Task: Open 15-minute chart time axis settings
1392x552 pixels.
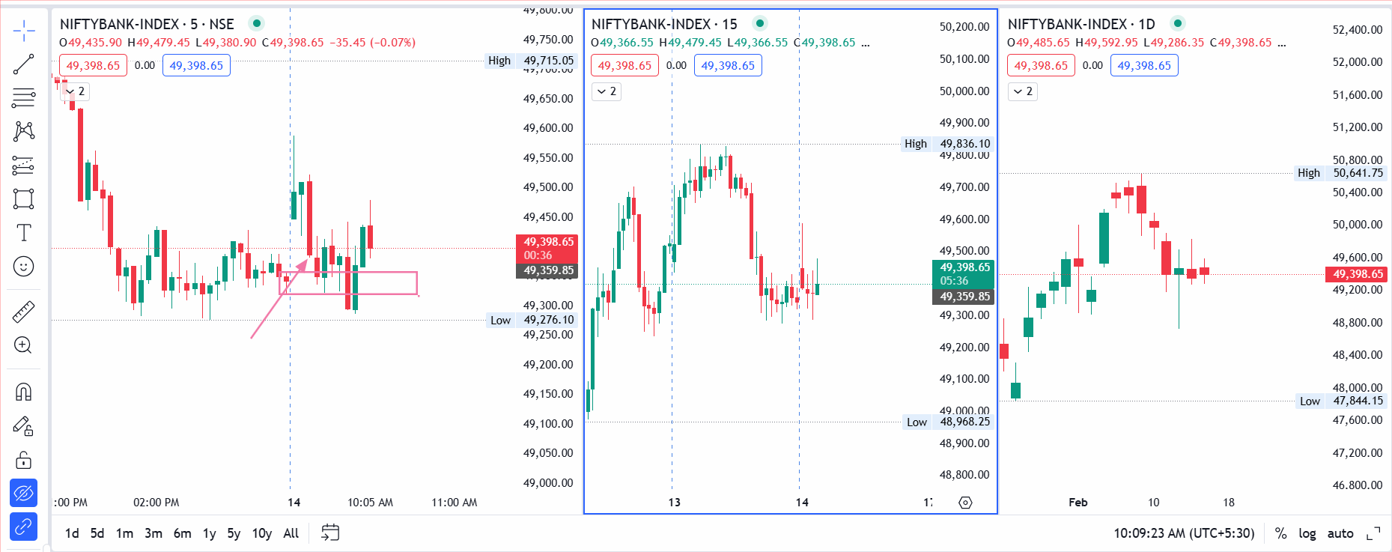Action: pos(965,503)
